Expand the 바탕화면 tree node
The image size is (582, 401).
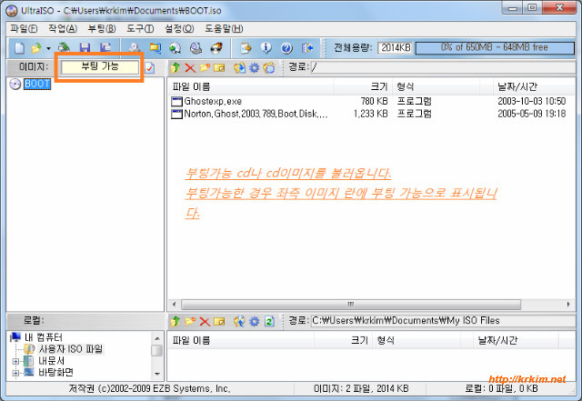pos(15,373)
